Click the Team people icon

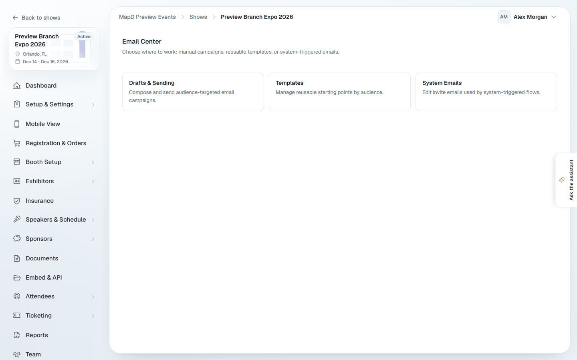(17, 354)
